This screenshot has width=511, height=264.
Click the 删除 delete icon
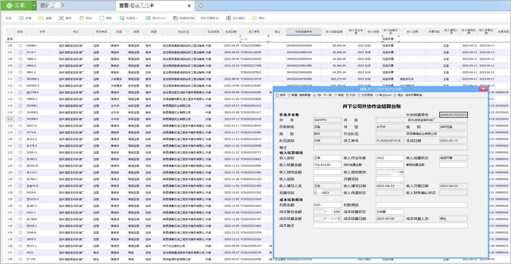tap(61, 18)
